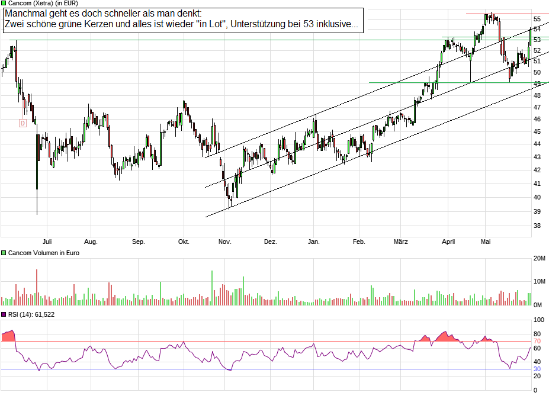This screenshot has width=549, height=399.
Task: Click the 'Juli' month label
Action: [x=47, y=242]
